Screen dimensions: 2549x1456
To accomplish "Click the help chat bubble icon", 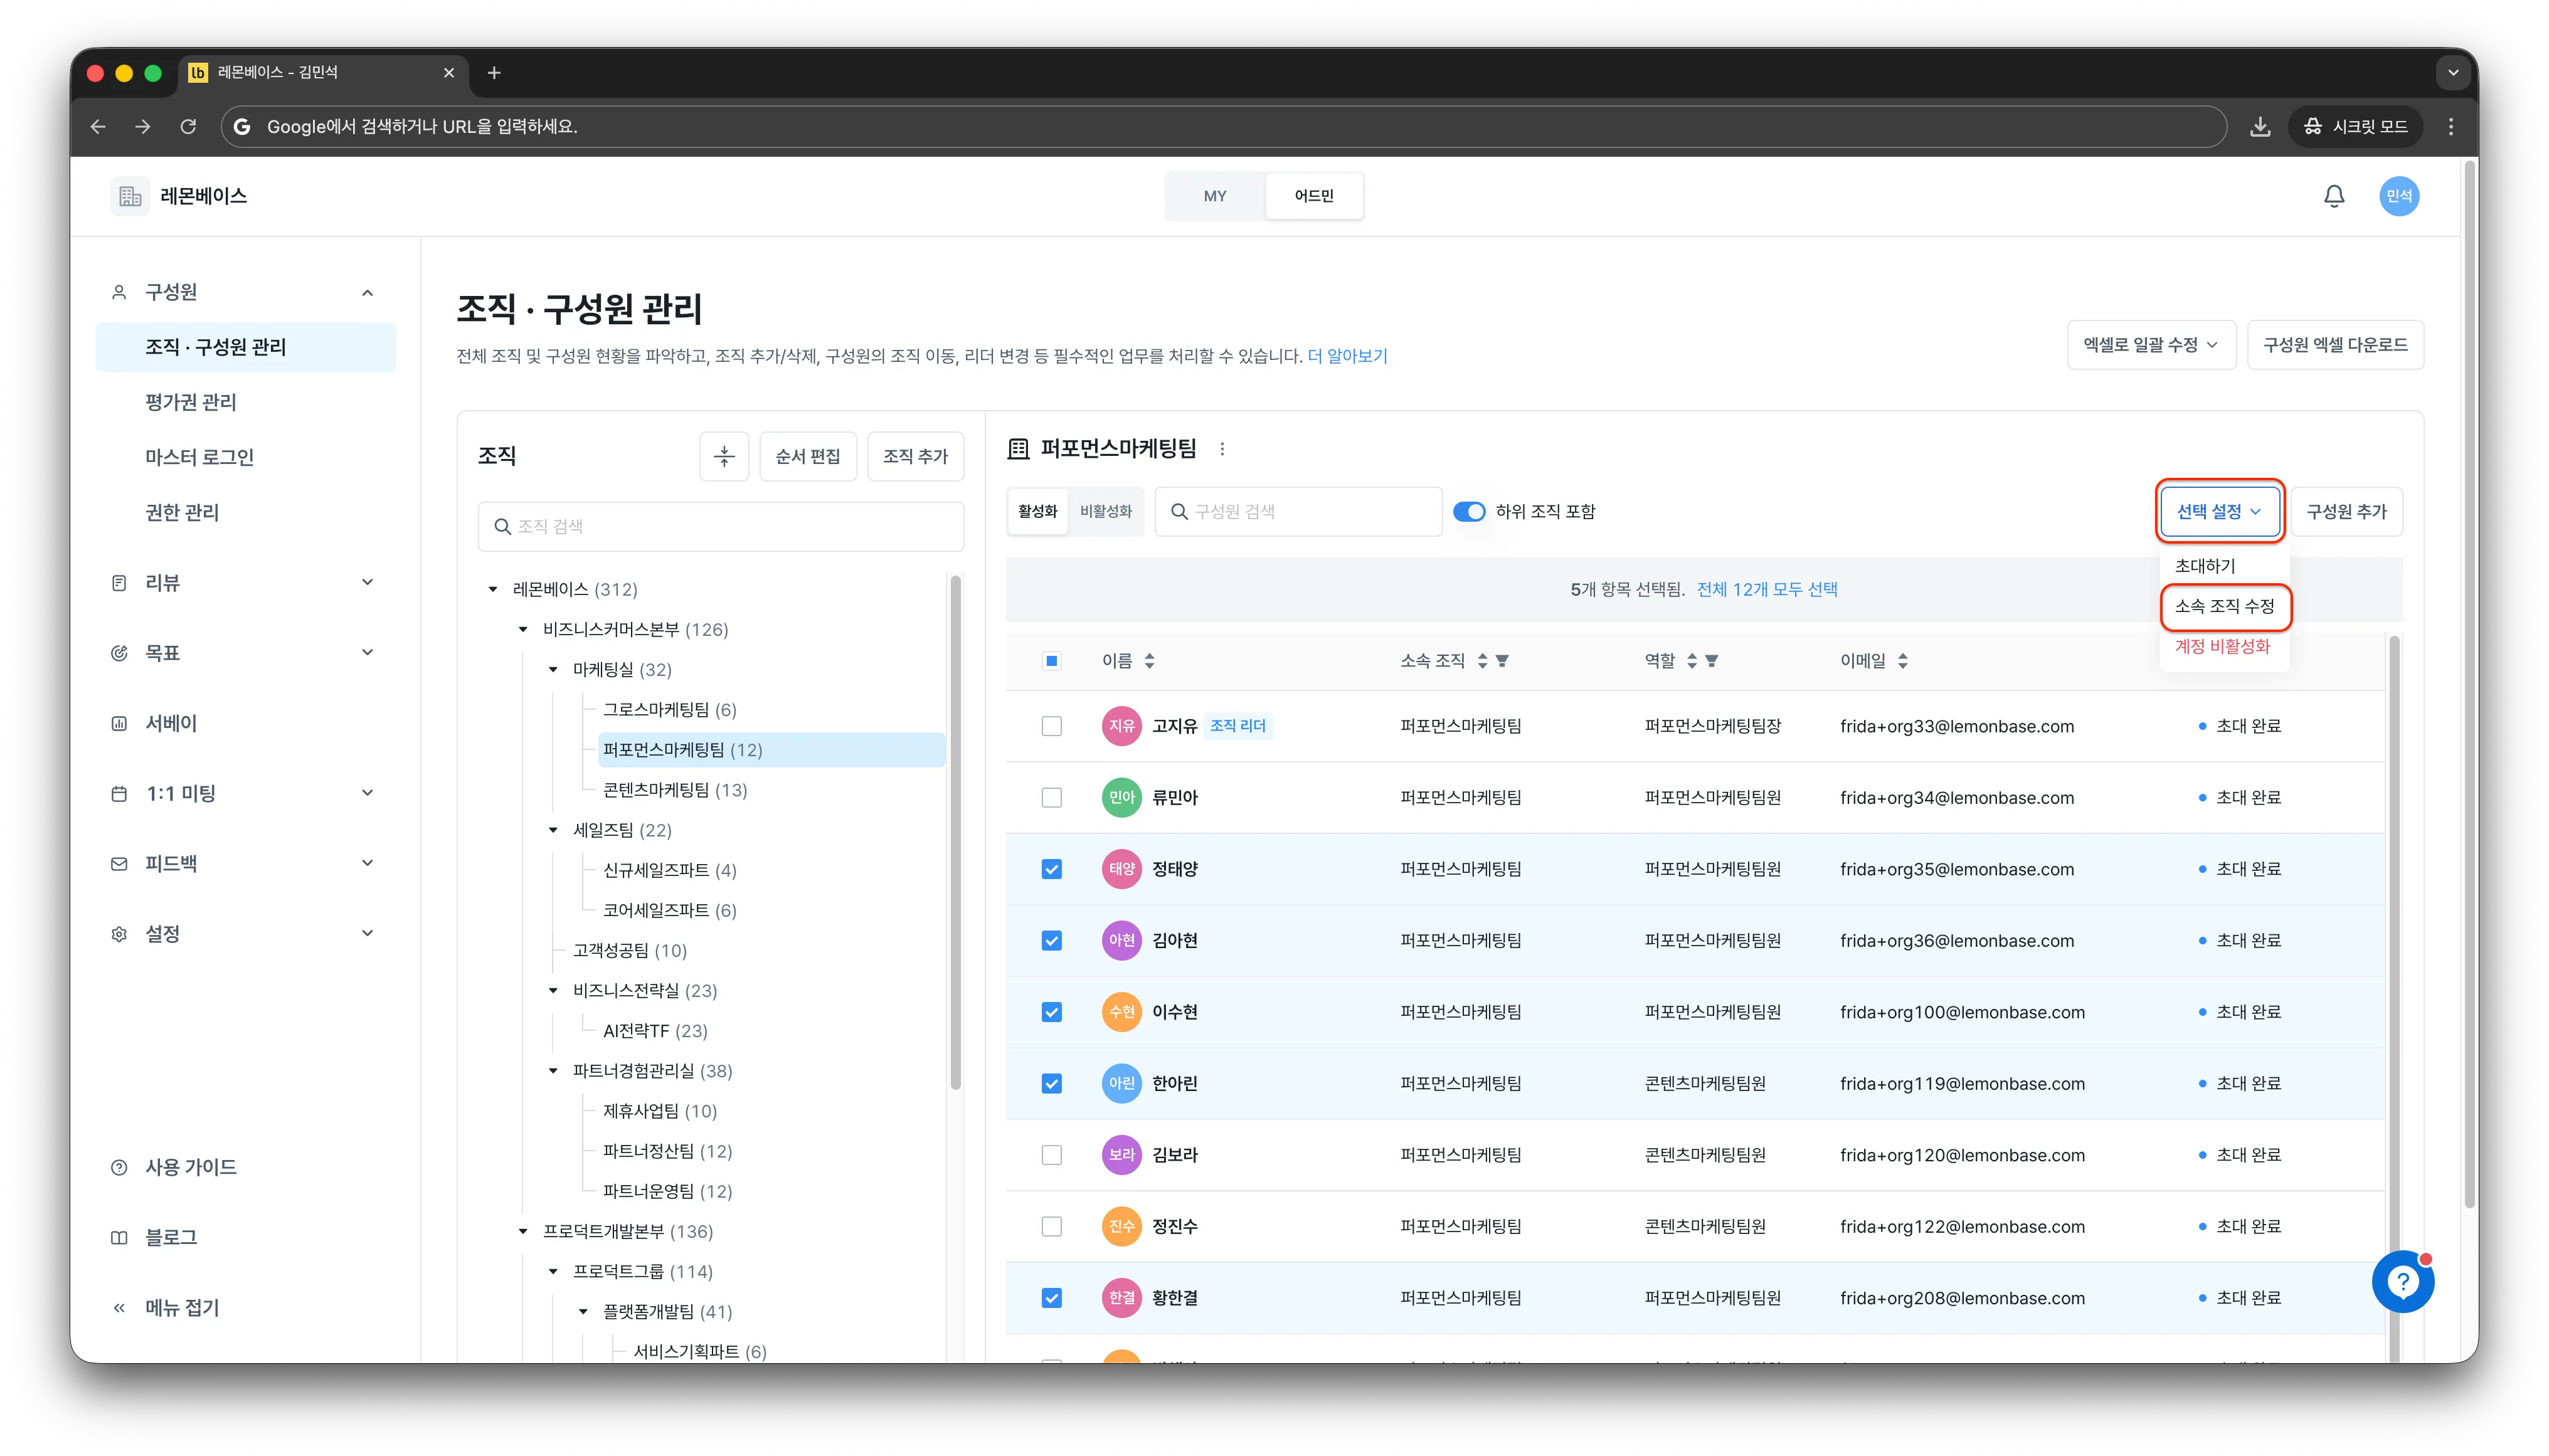I will click(2402, 1281).
